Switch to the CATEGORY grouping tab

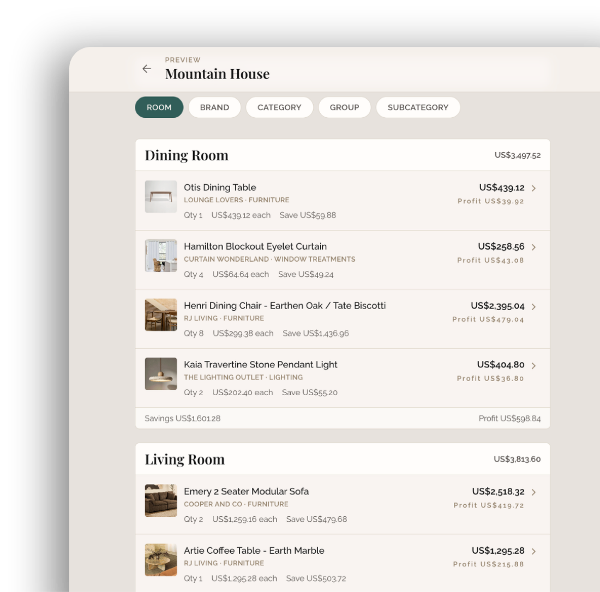click(x=279, y=107)
